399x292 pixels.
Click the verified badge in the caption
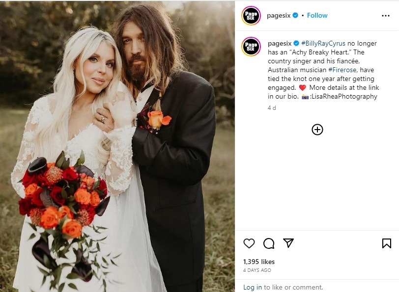[x=296, y=44]
